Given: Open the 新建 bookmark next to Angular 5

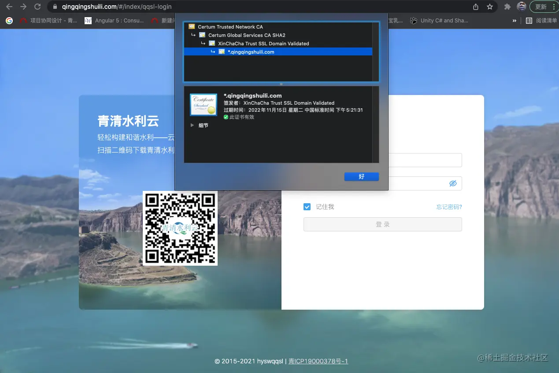Looking at the screenshot, I should (162, 20).
